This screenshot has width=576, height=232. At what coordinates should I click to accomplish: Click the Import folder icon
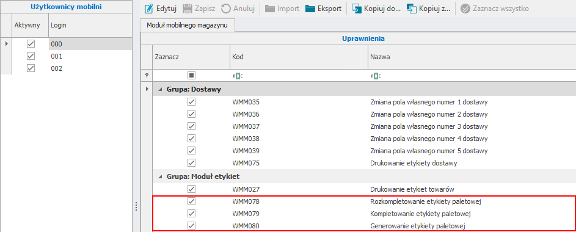click(x=270, y=9)
